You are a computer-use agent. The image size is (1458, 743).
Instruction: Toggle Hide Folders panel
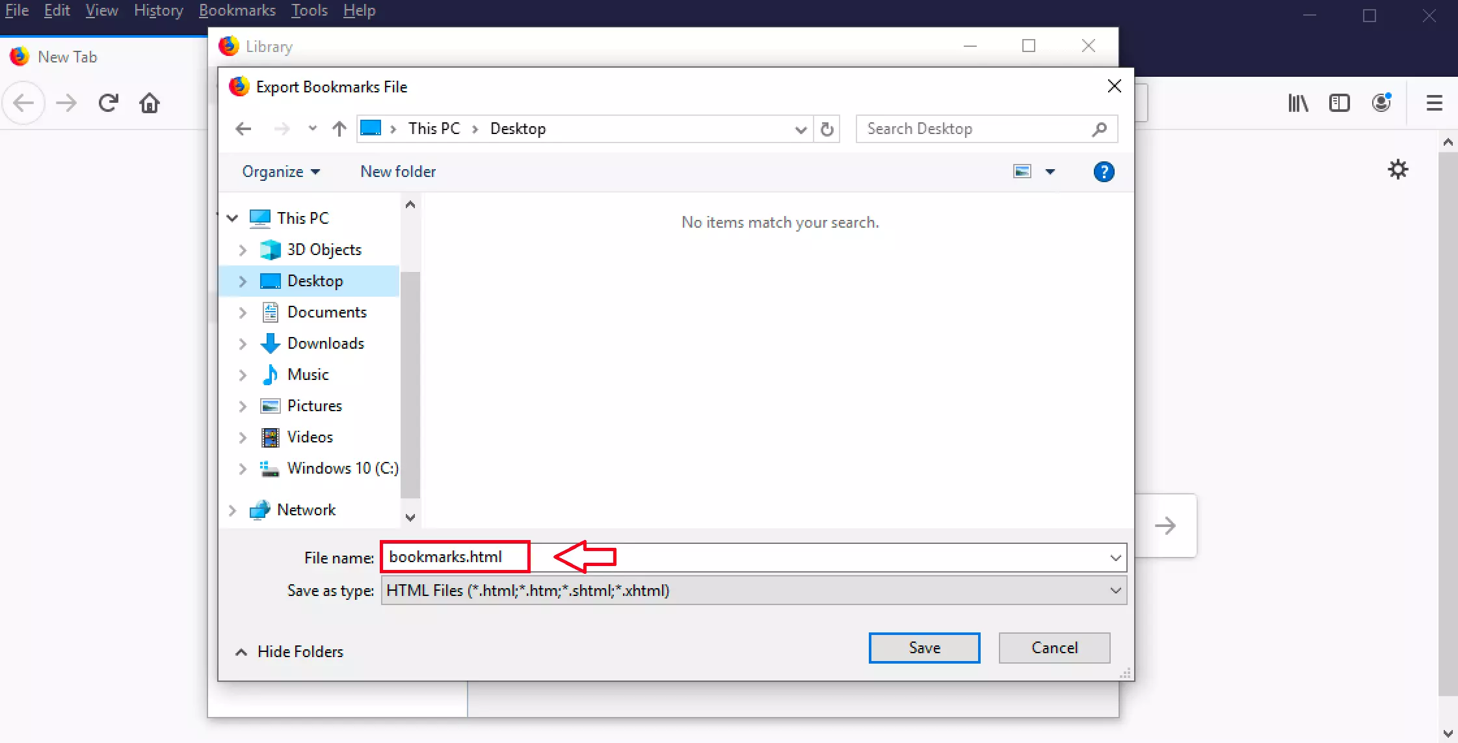tap(291, 651)
